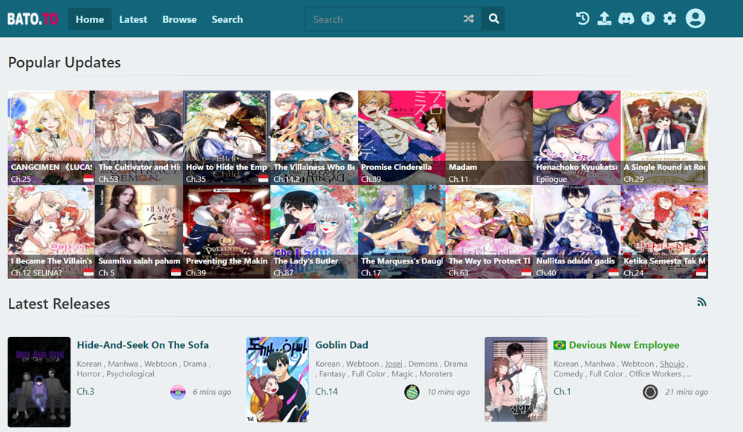Open CANGCIMEN Ch.25 cover
The image size is (743, 432).
coord(51,137)
